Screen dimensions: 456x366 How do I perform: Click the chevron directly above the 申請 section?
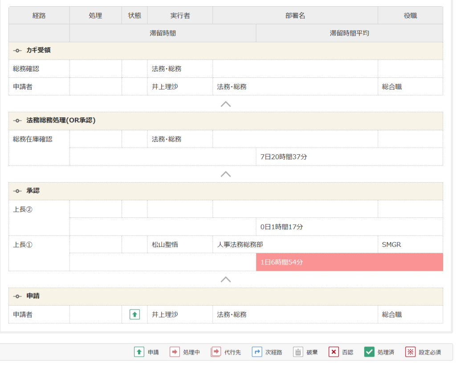[226, 279]
